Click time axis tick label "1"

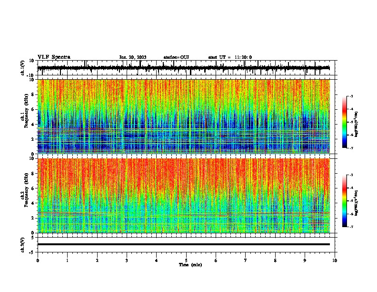click(x=67, y=261)
